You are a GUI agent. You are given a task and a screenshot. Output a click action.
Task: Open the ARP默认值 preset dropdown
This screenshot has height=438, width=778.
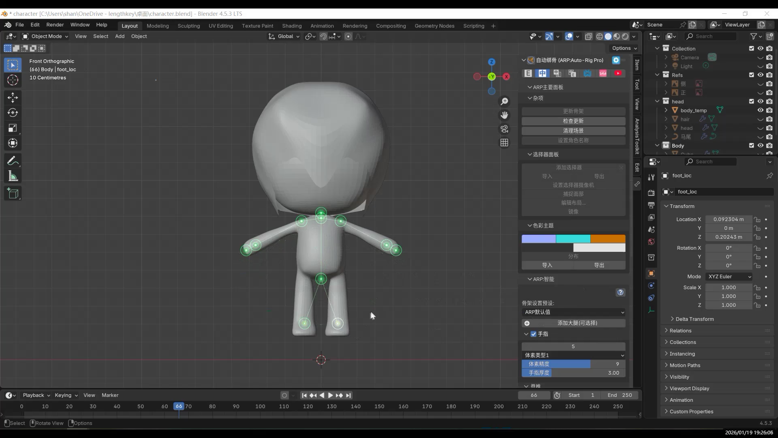(x=573, y=312)
